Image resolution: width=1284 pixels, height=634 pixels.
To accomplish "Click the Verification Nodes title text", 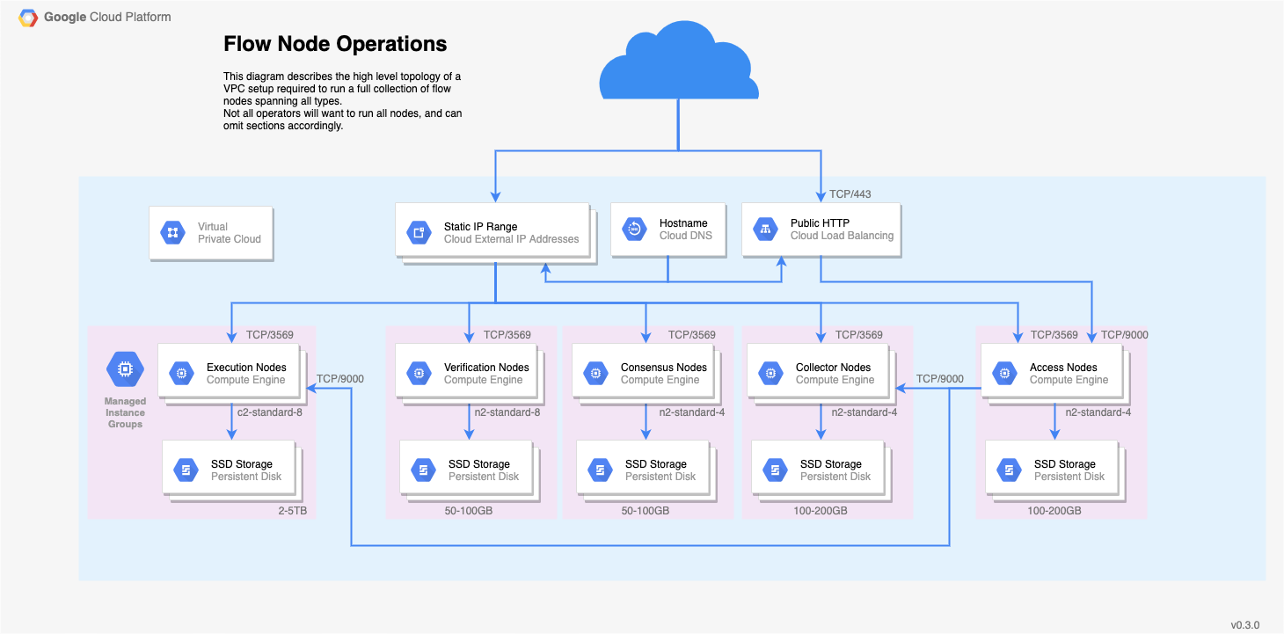I will [486, 368].
